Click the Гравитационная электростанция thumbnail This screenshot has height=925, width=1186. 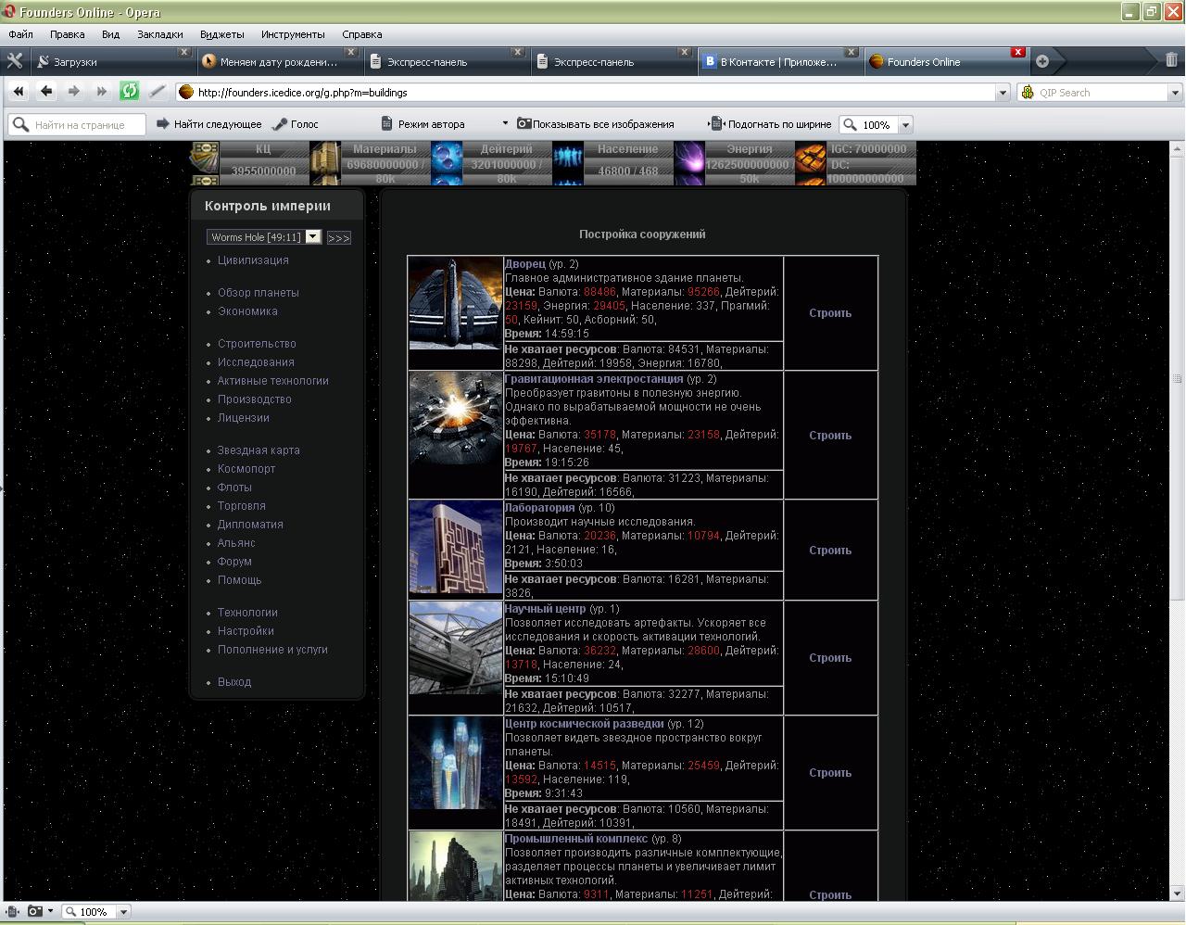456,418
